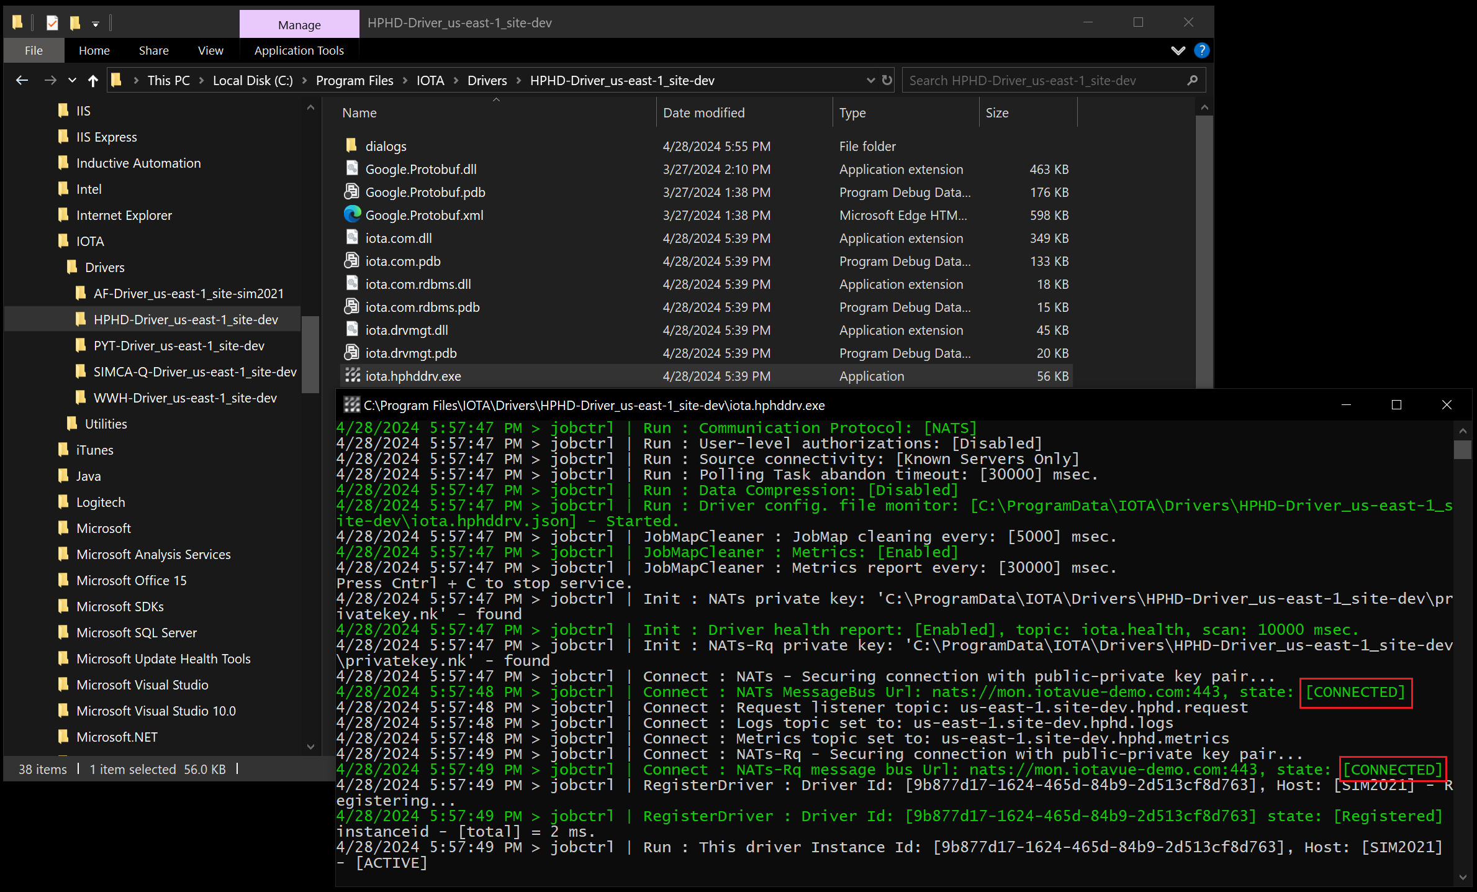
Task: Open the Home ribbon tab
Action: (94, 50)
